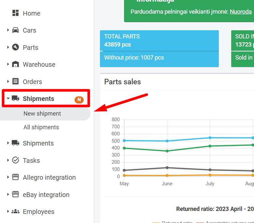Collapse the highlighted Shipments section arrow
This screenshot has height=223, width=254.
pyautogui.click(x=8, y=98)
